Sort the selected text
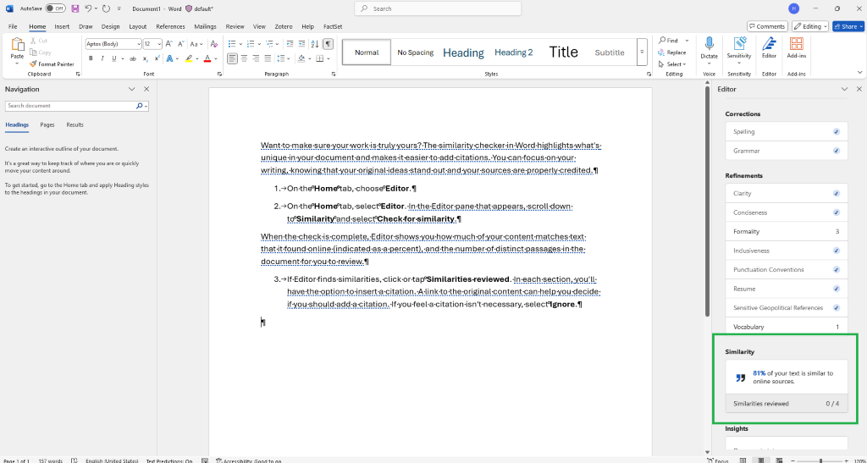Image resolution: width=867 pixels, height=463 pixels. pyautogui.click(x=315, y=44)
